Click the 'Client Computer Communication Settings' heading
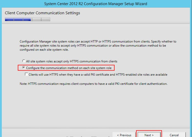The image size is (192, 137). point(42,13)
